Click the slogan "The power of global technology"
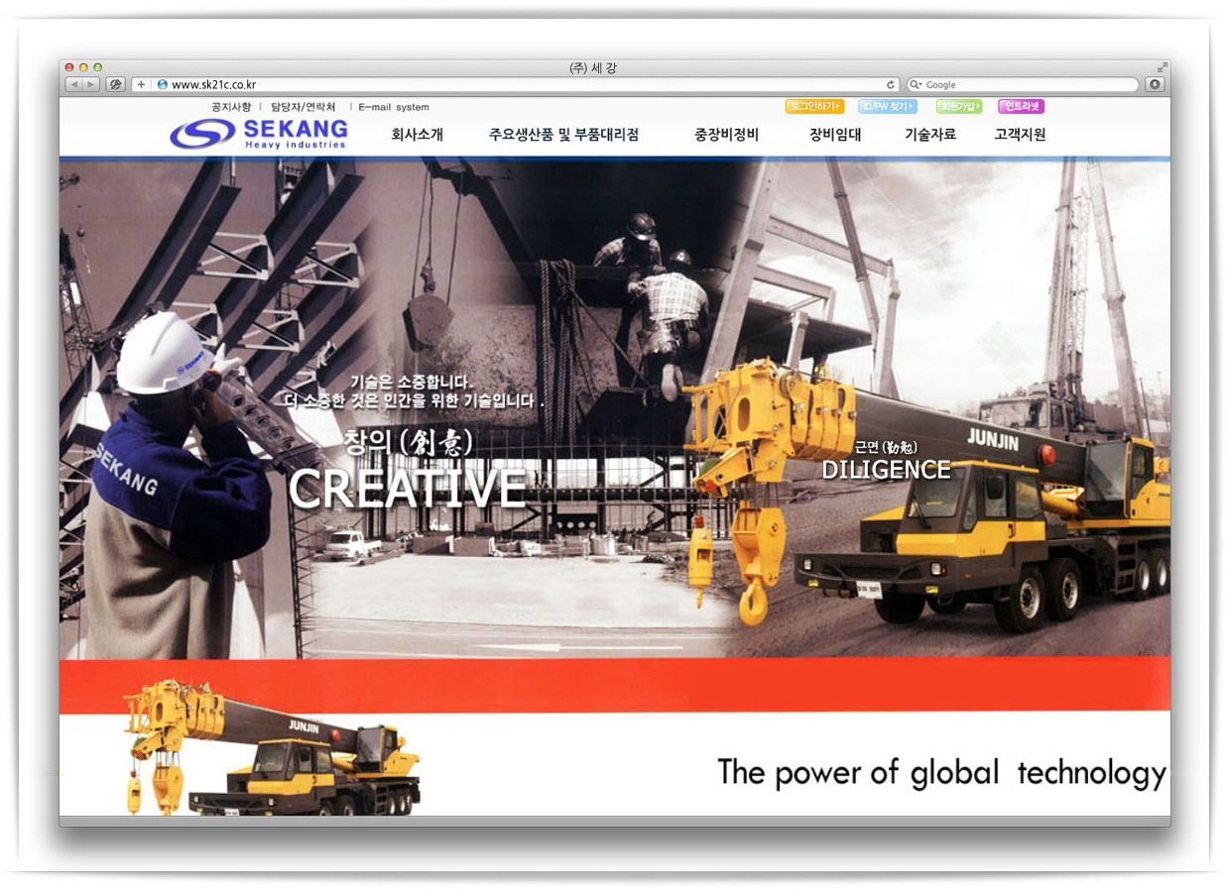Image resolution: width=1228 pixels, height=890 pixels. [x=941, y=772]
